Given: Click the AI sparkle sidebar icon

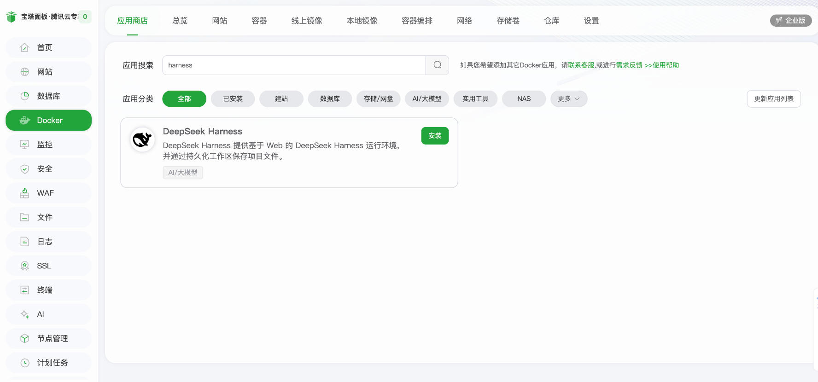Looking at the screenshot, I should click(x=25, y=314).
